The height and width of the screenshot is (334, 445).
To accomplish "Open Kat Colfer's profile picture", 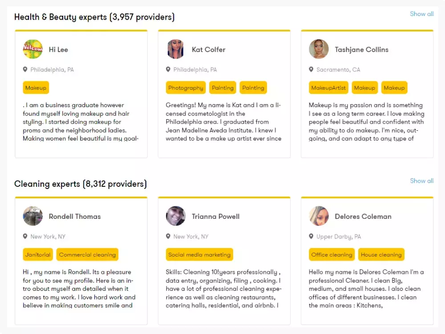I will (x=176, y=49).
